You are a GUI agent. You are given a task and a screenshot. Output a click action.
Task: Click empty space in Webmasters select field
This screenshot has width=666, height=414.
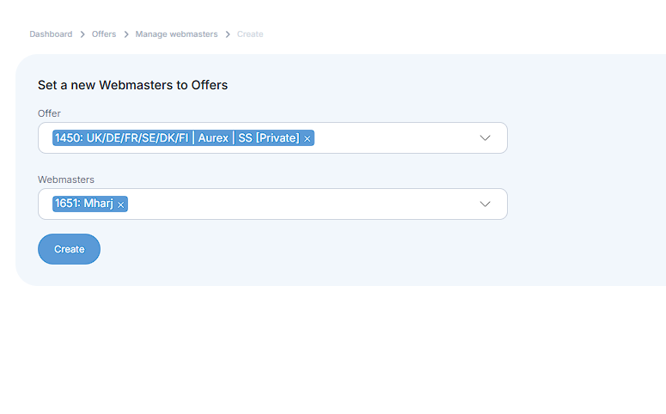301,204
